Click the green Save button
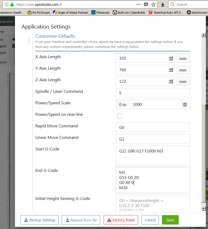Image resolution: width=208 pixels, height=229 pixels. pos(170,220)
